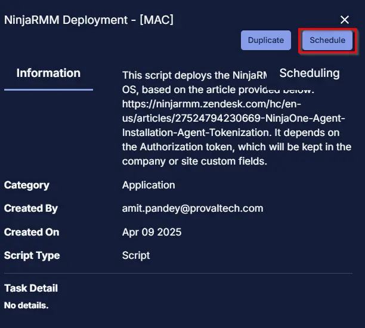Viewport: 365px width, 328px height.
Task: Click the Duplicate button
Action: click(266, 41)
